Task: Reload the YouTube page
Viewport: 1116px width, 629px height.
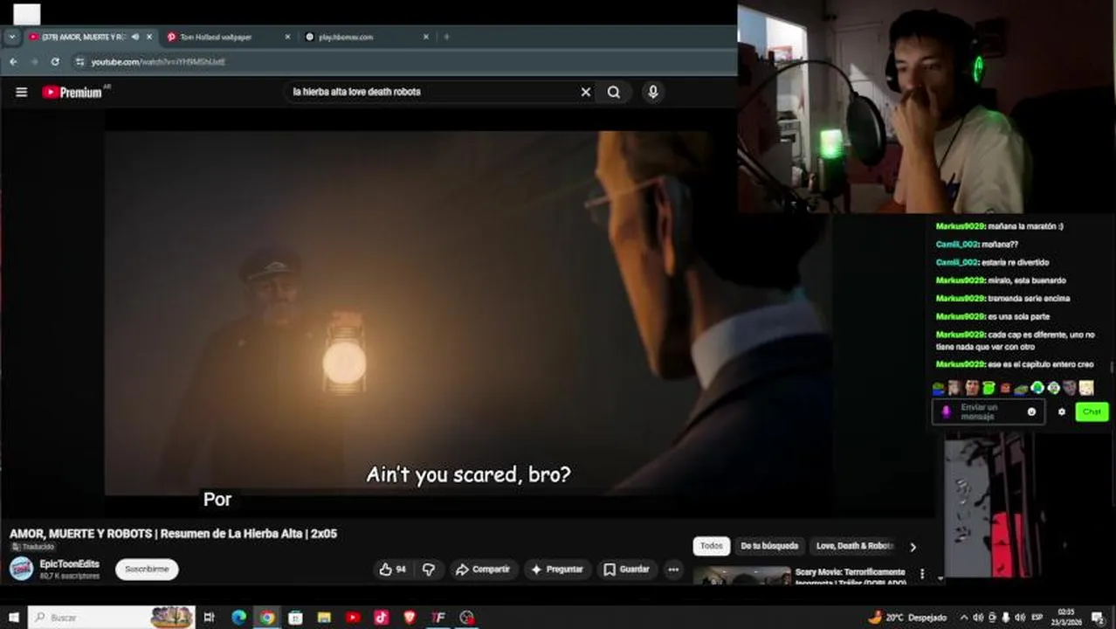Action: [x=55, y=62]
